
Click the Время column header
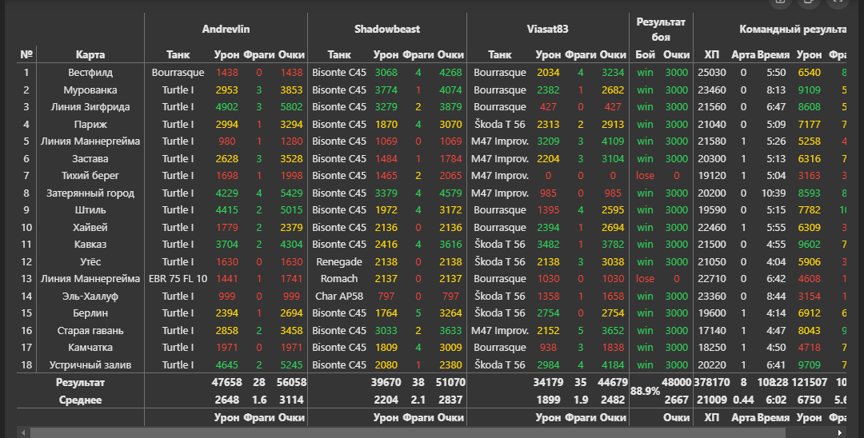(x=774, y=54)
